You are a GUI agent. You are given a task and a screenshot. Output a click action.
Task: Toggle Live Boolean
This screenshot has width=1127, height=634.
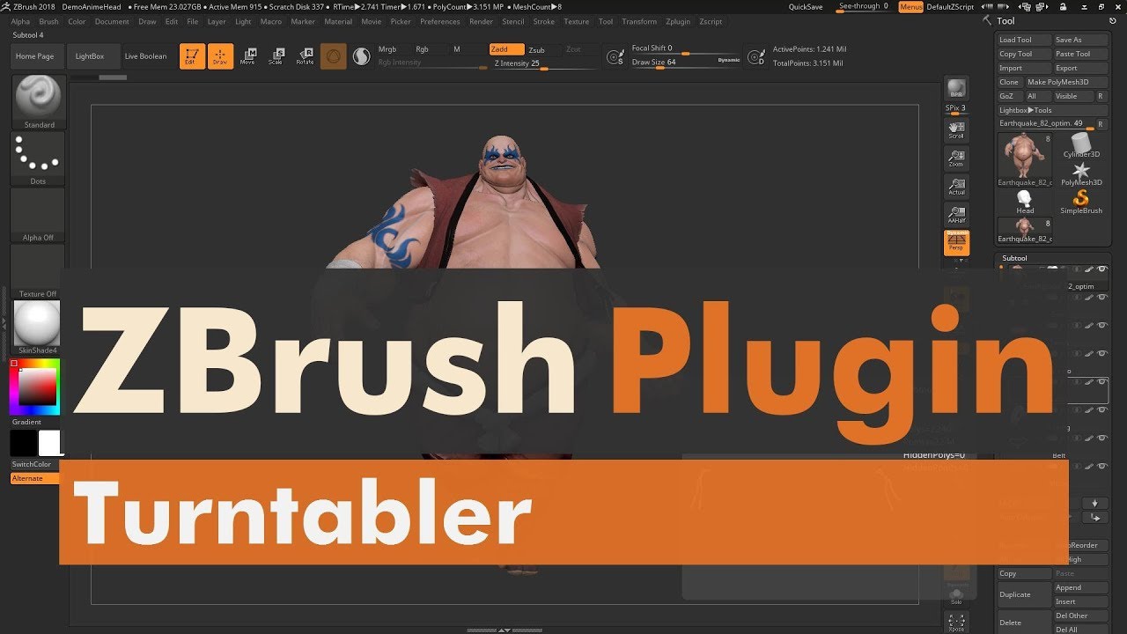(145, 56)
